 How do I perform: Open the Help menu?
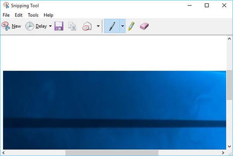coord(49,15)
